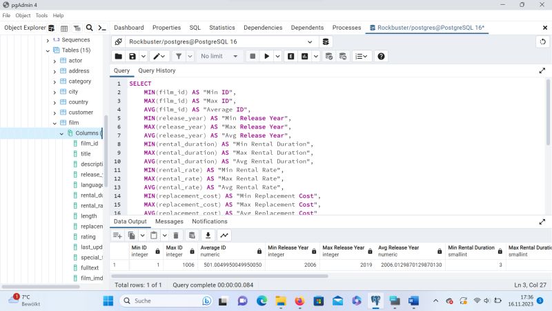Open the Graph Visualiser line chart icon
The height and width of the screenshot is (311, 552).
click(x=224, y=235)
